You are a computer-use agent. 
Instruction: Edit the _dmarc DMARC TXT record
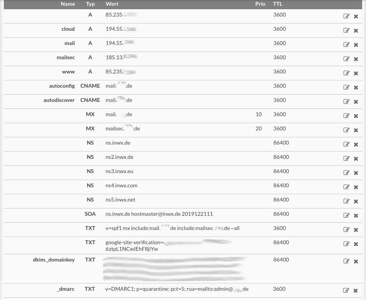click(346, 290)
